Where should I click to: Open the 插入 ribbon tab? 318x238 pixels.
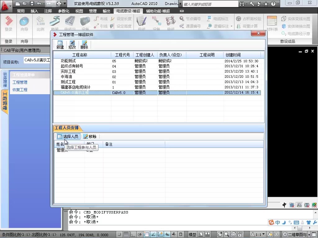pos(34,11)
